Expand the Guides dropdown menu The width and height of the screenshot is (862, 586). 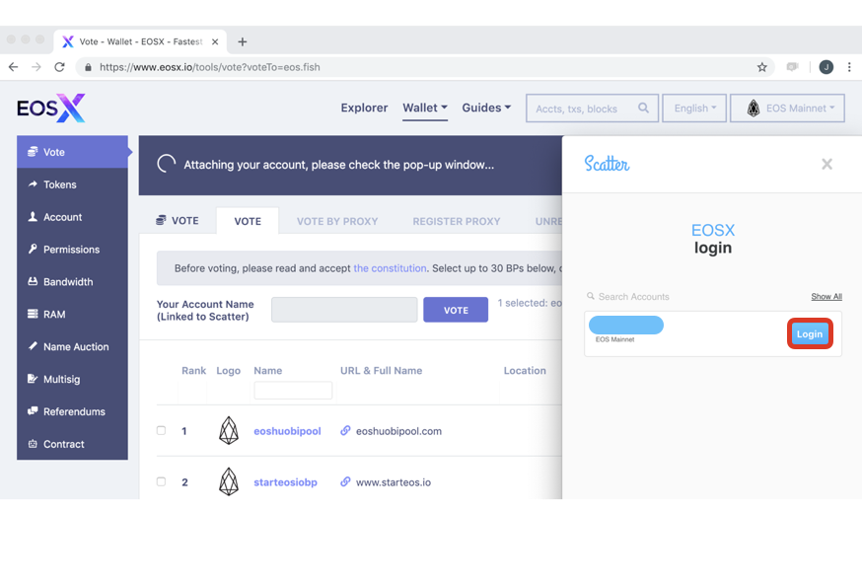tap(486, 108)
